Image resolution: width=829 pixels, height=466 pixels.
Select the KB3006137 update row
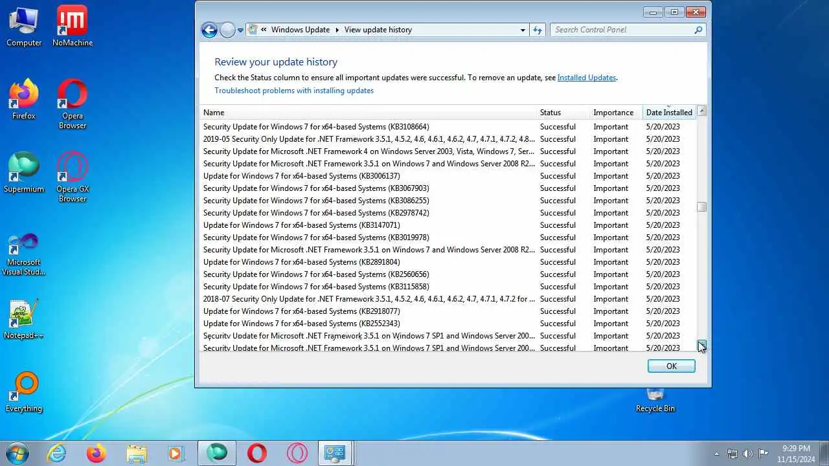[448, 176]
